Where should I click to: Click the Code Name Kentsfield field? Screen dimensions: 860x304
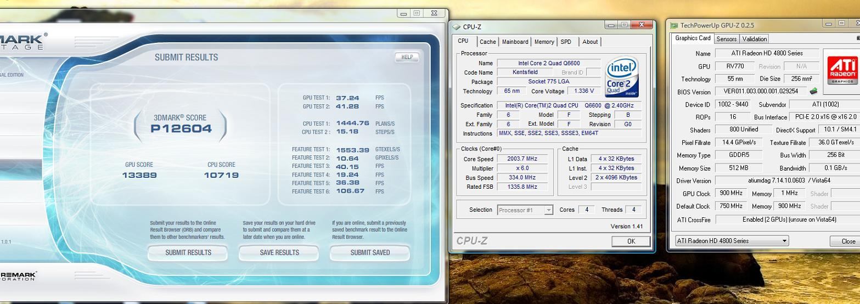[525, 72]
